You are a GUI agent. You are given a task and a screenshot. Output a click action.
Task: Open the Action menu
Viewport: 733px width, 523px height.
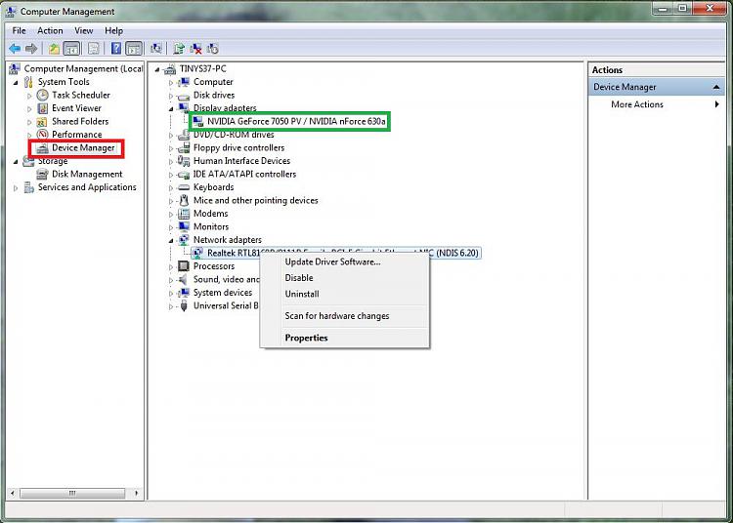click(50, 30)
